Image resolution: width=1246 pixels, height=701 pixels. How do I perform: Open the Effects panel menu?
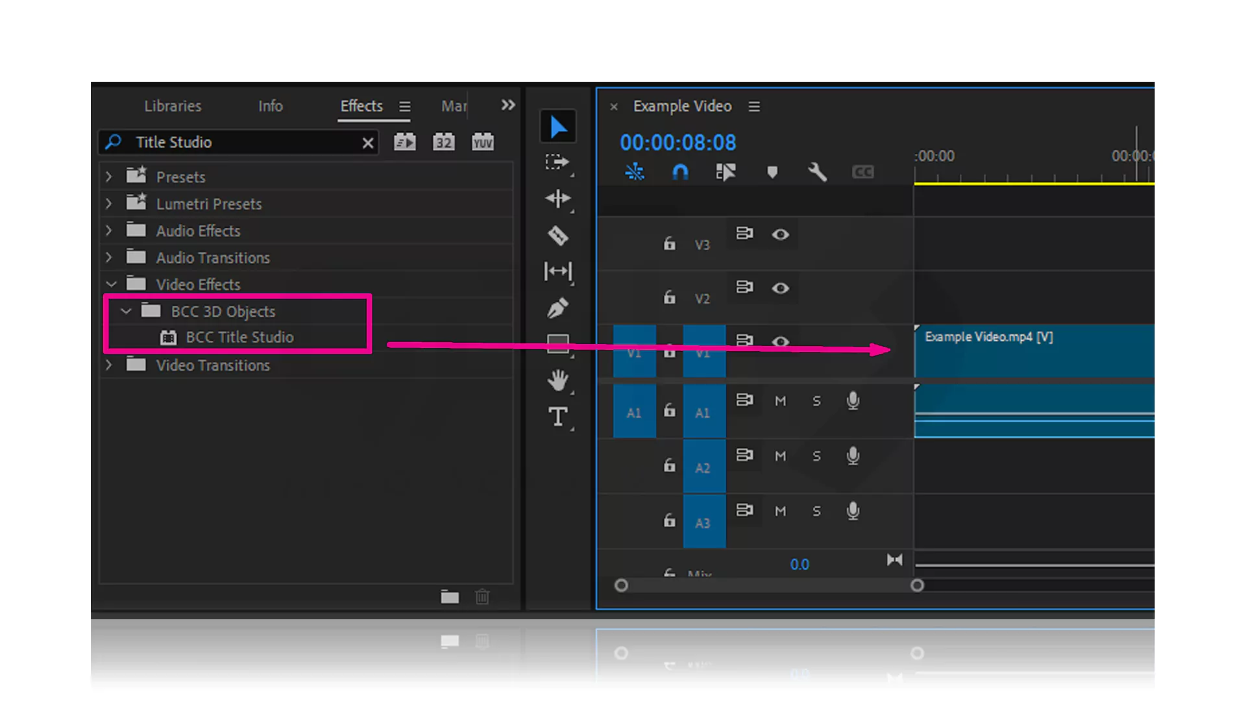405,106
